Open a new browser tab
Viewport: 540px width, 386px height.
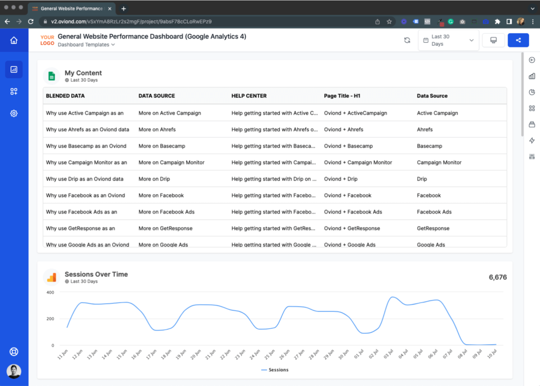(x=123, y=8)
